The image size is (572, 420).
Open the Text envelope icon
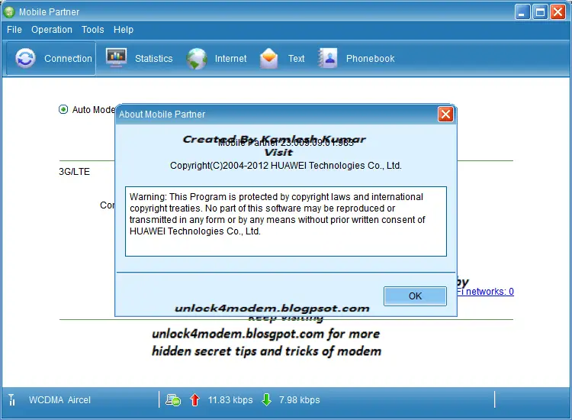[x=269, y=59]
